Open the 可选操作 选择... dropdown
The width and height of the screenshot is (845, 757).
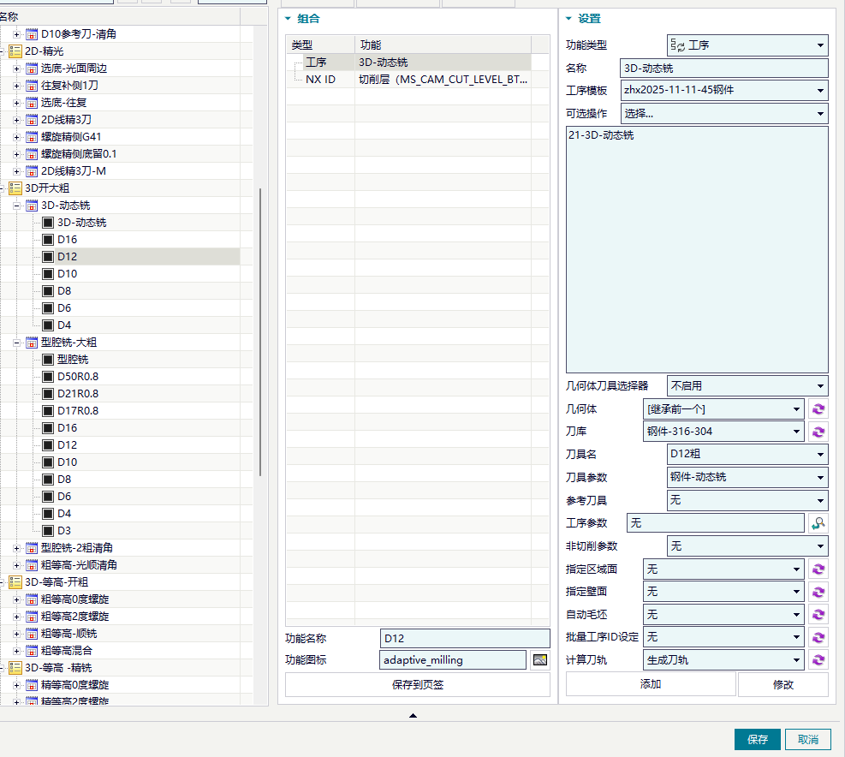point(724,113)
